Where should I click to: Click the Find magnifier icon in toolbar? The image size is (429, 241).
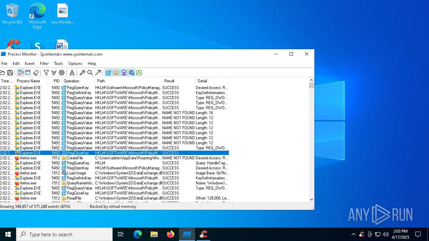pyautogui.click(x=90, y=73)
